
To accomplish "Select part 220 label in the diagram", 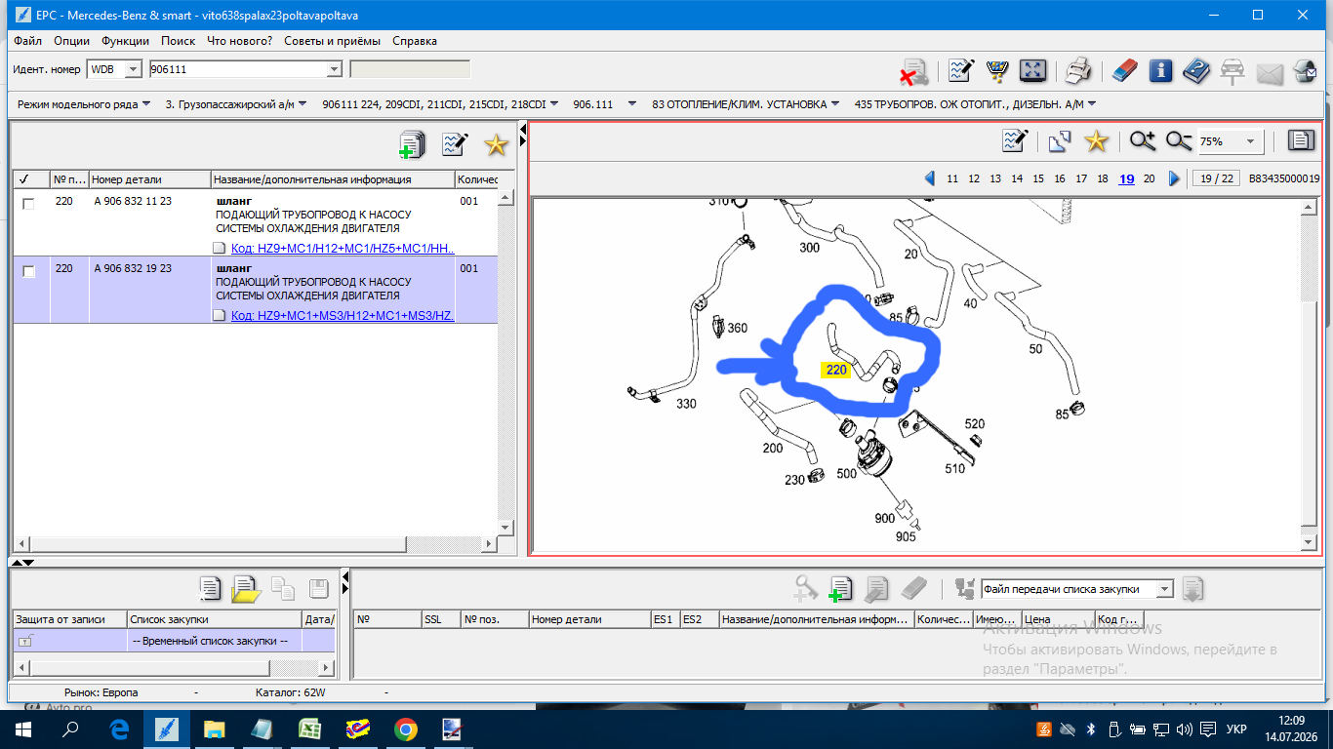I will coord(836,371).
